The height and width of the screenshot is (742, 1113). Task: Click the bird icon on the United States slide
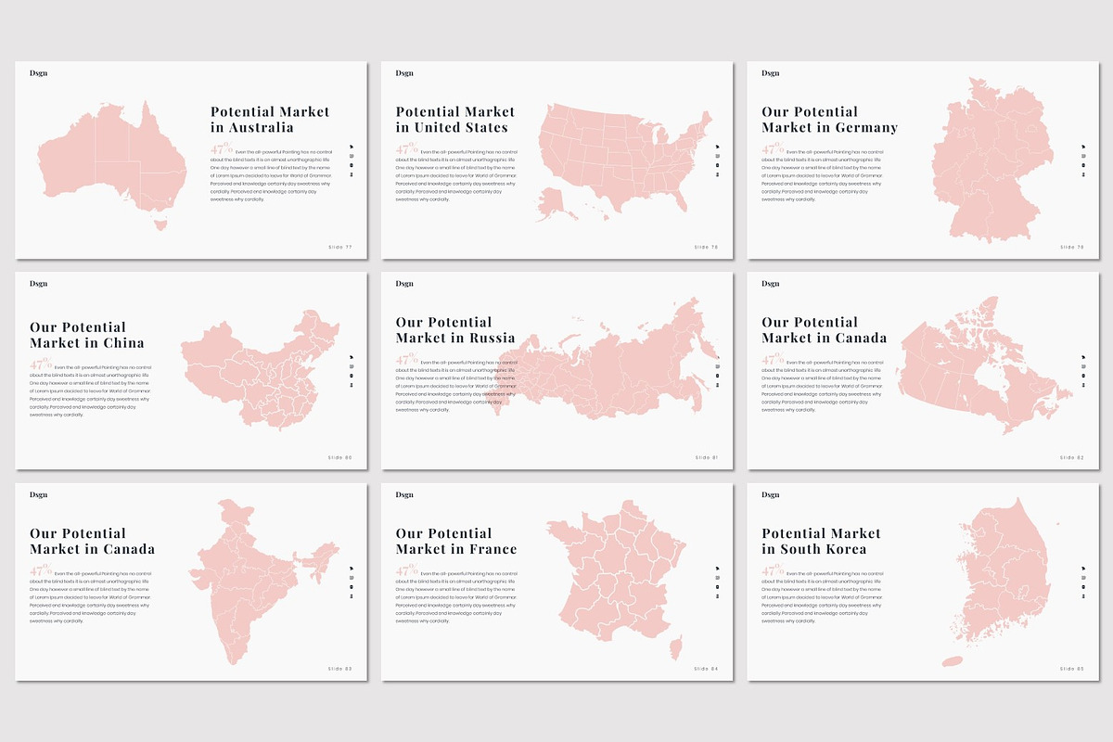pyautogui.click(x=717, y=146)
